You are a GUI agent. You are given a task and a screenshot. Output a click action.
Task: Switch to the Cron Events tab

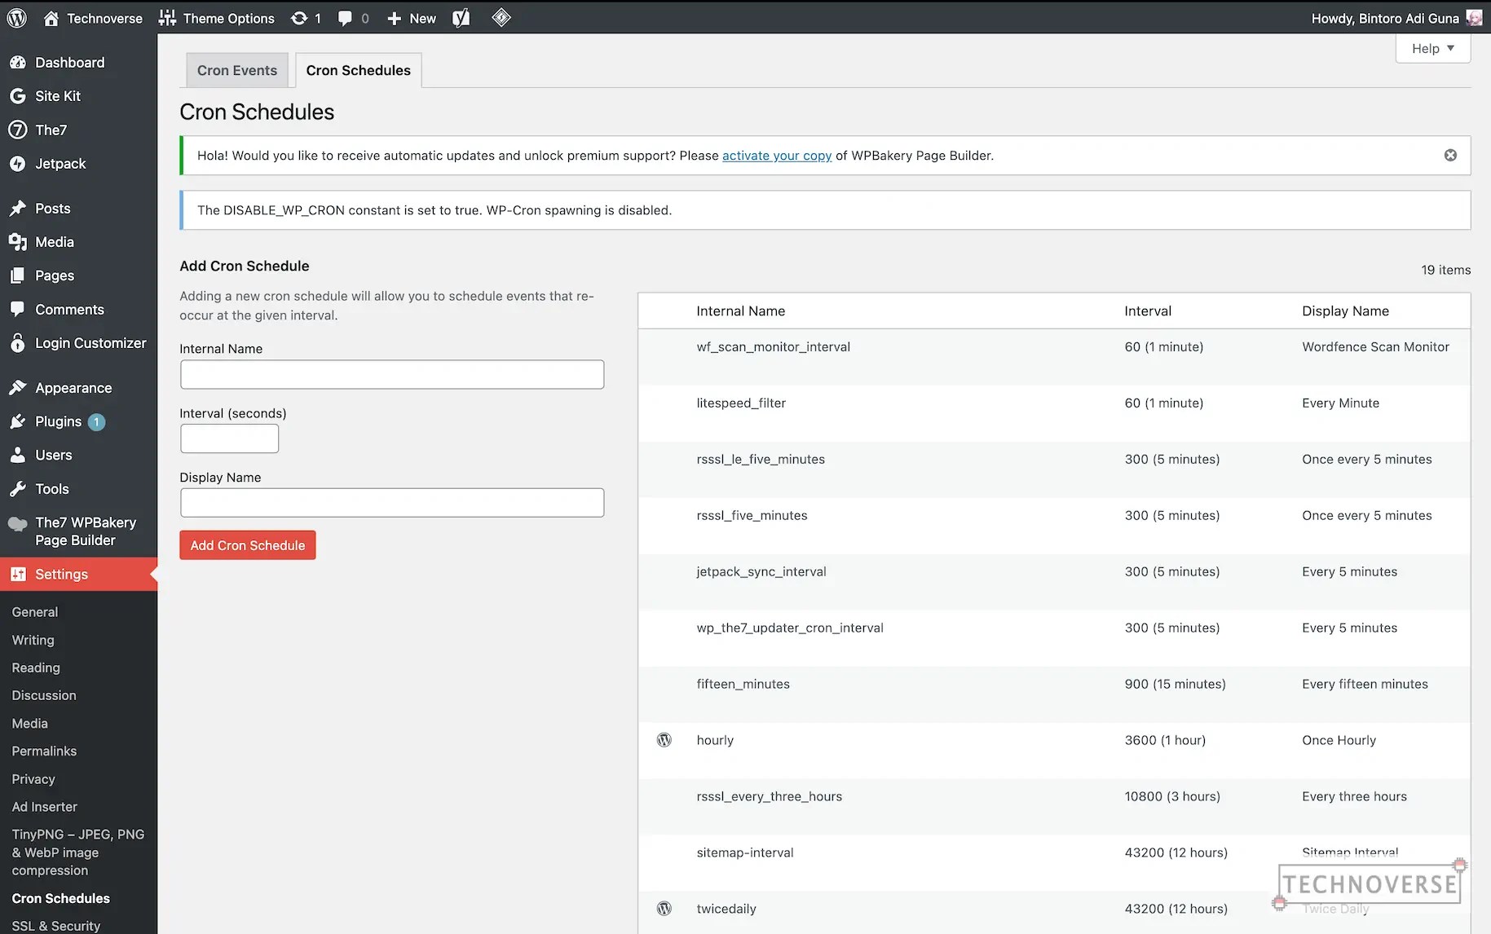236,71
